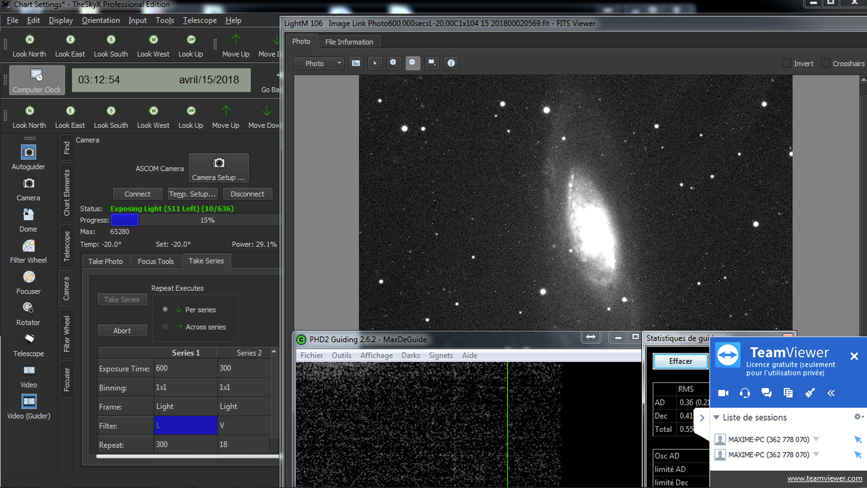This screenshot has width=867, height=488.
Task: Zoom out in FITS viewer toolbar
Action: [412, 63]
